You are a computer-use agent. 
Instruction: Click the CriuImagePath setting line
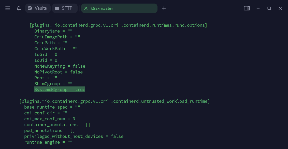(x=57, y=37)
